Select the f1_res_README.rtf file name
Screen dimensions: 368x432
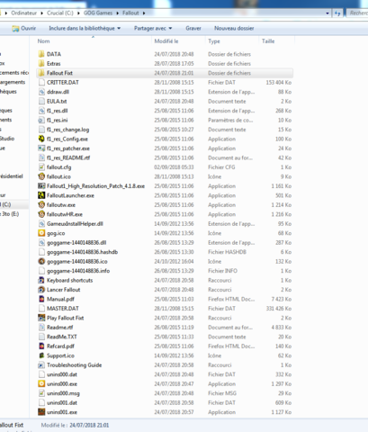tap(68, 157)
